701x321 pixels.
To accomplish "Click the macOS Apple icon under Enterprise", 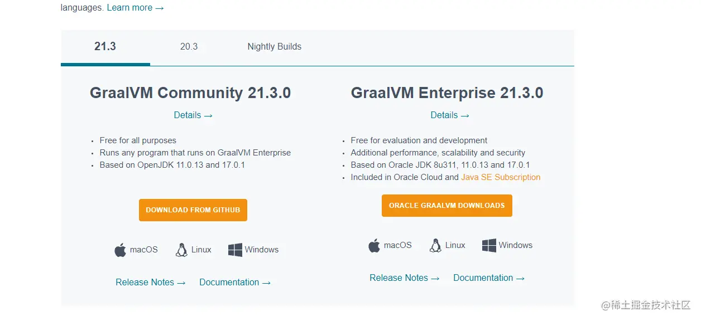I will 374,246.
